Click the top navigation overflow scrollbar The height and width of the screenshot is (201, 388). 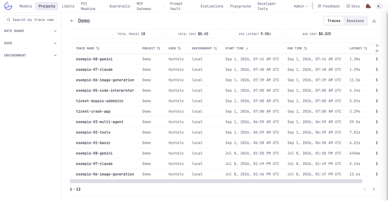pyautogui.click(x=312, y=6)
